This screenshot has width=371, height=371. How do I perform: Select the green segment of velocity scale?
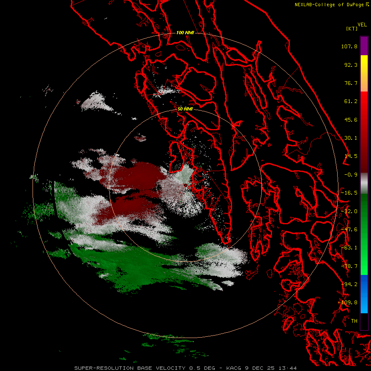pos(364,234)
